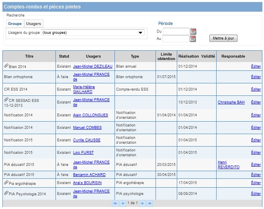Switch to the Usagers tab
Viewport: 264px width, 209px height.
tap(33, 24)
